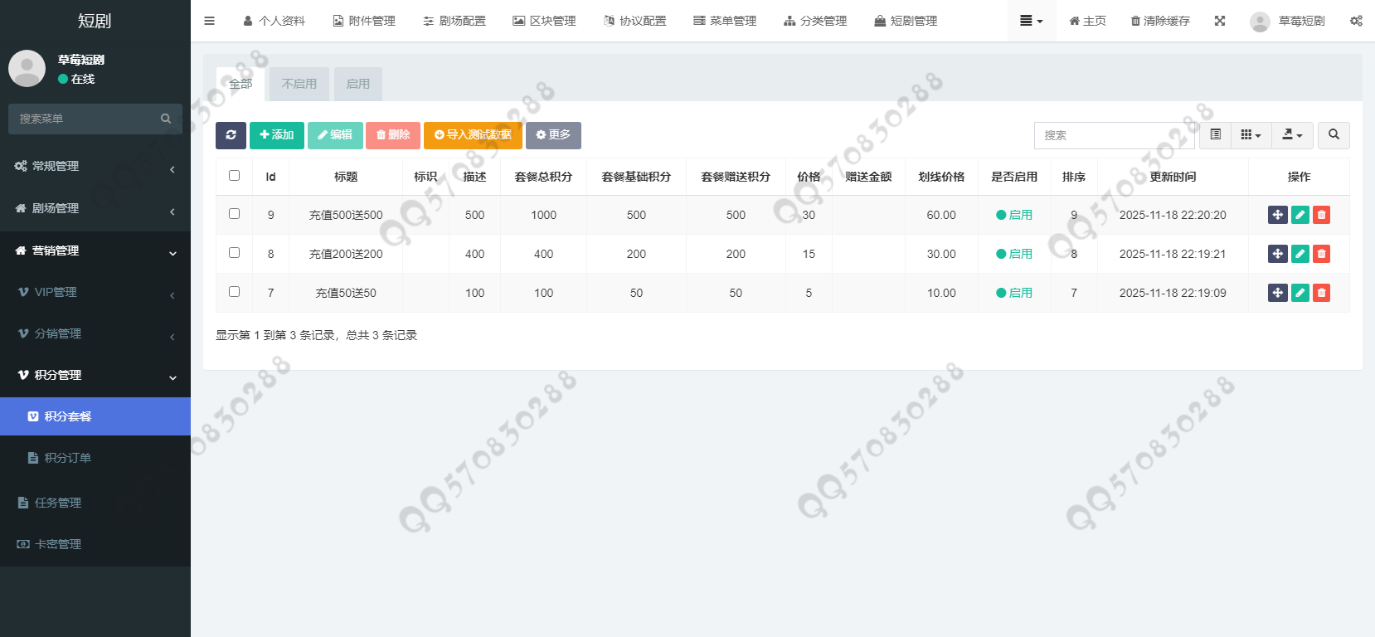Viewport: 1375px width, 637px height.
Task: Click the green edit icon for row 8
Action: pyautogui.click(x=1300, y=254)
